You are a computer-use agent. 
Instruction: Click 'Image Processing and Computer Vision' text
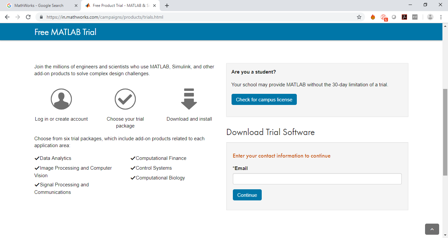[x=73, y=172]
